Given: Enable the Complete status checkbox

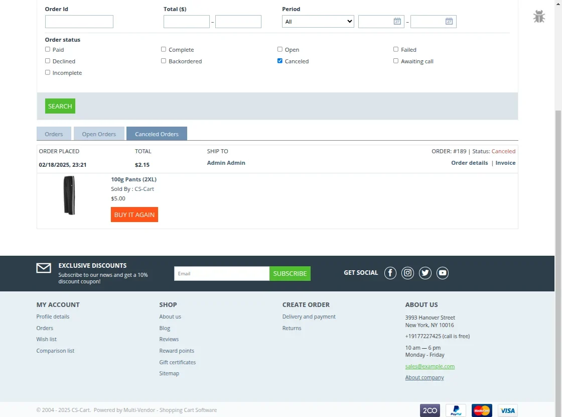Looking at the screenshot, I should (164, 49).
